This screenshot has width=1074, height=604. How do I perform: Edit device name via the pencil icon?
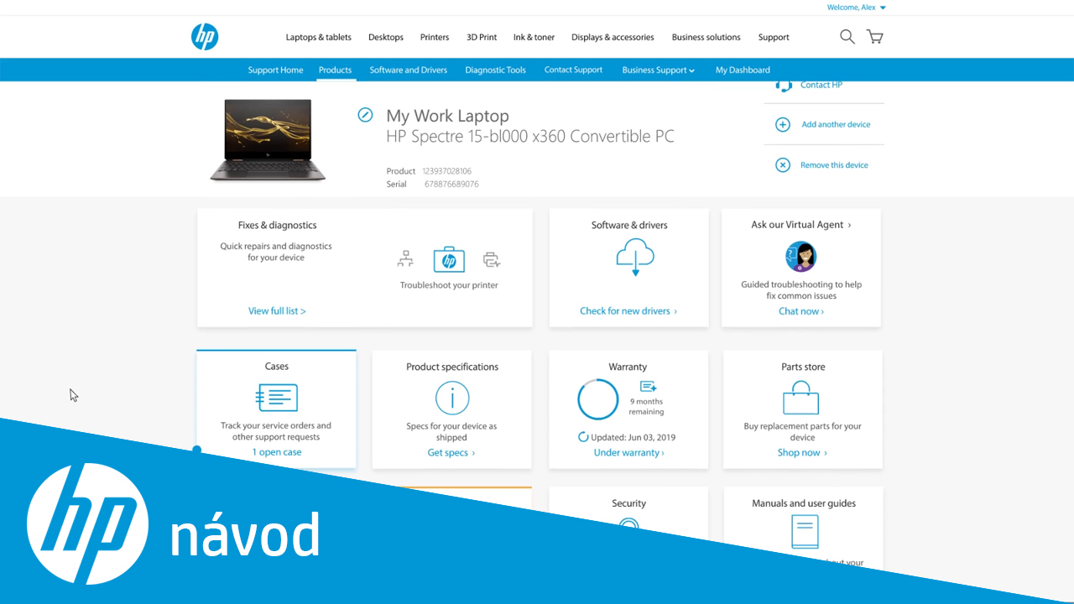365,115
